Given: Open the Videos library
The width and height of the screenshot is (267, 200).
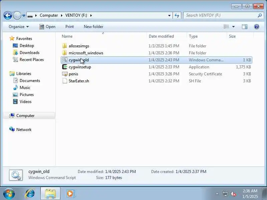Looking at the screenshot, I should coord(25,102).
